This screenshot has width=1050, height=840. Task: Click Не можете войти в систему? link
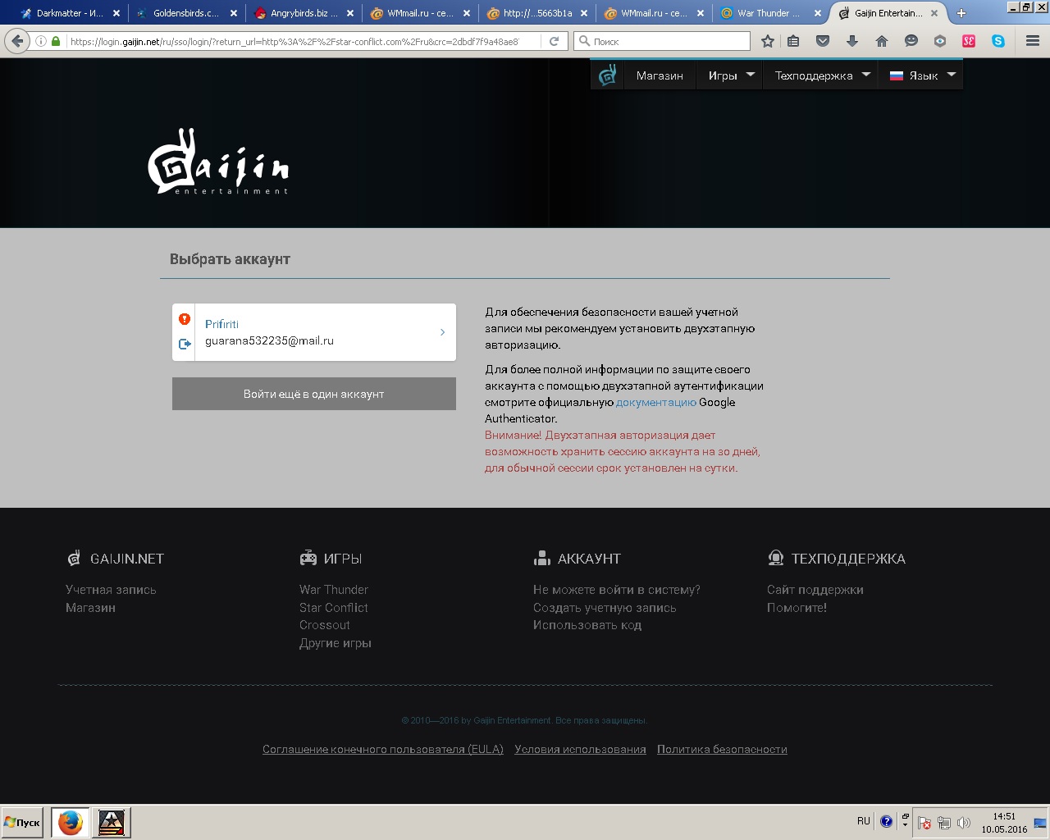(617, 590)
